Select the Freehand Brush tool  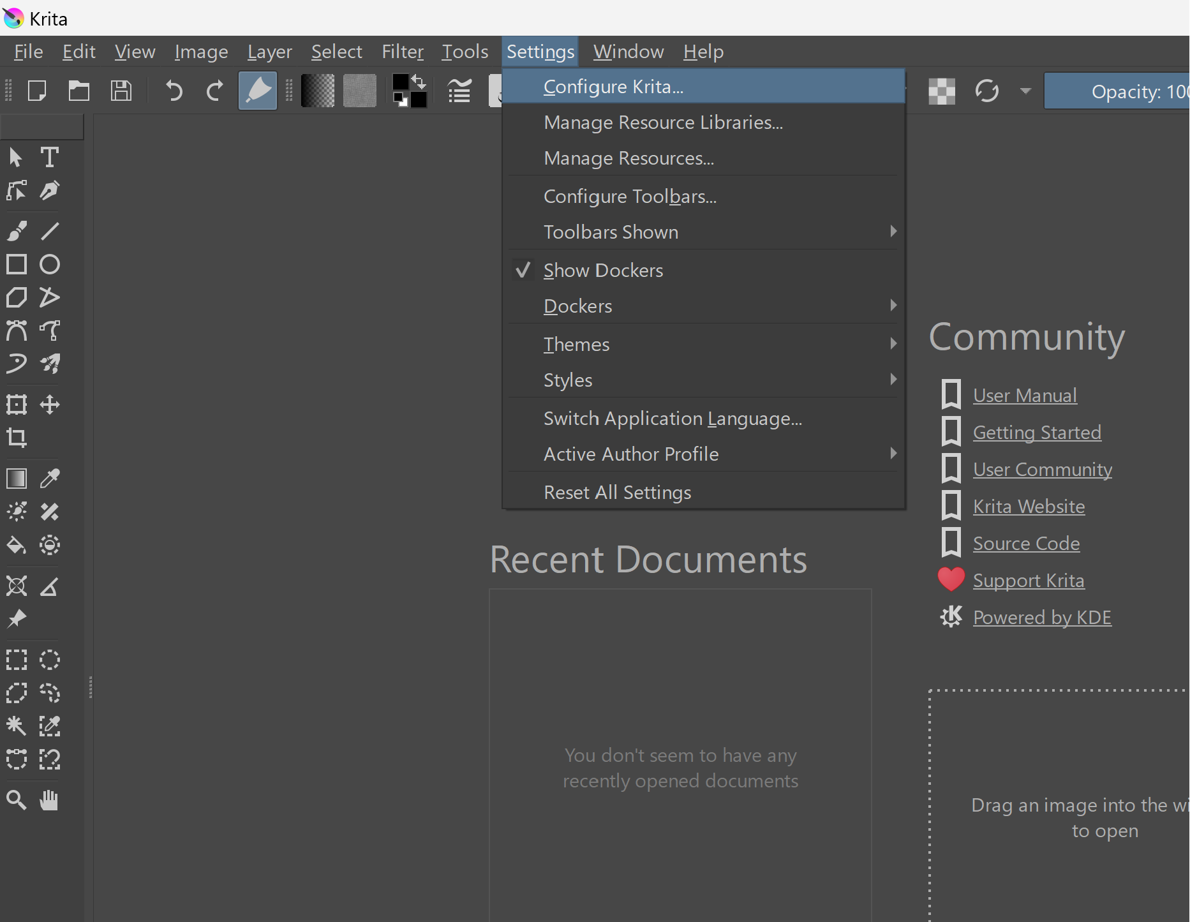pyautogui.click(x=16, y=231)
